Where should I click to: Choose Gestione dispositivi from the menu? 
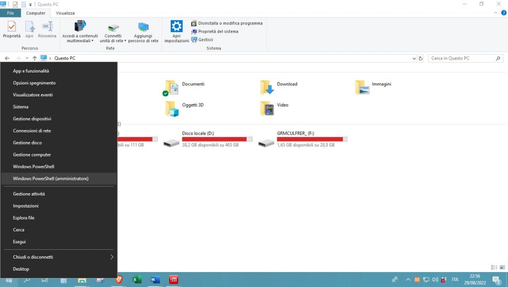[32, 119]
